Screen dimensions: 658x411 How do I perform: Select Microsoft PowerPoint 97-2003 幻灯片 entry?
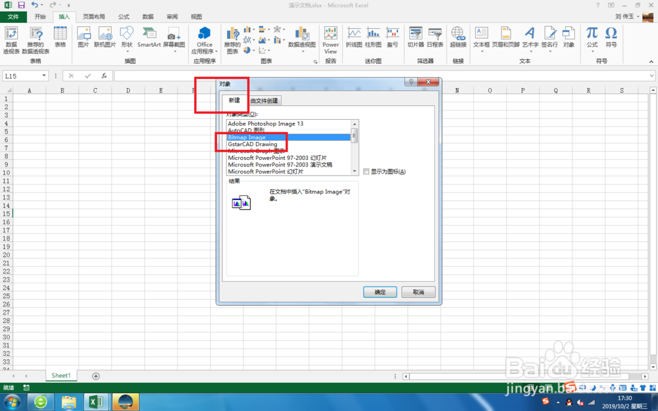[x=288, y=158]
